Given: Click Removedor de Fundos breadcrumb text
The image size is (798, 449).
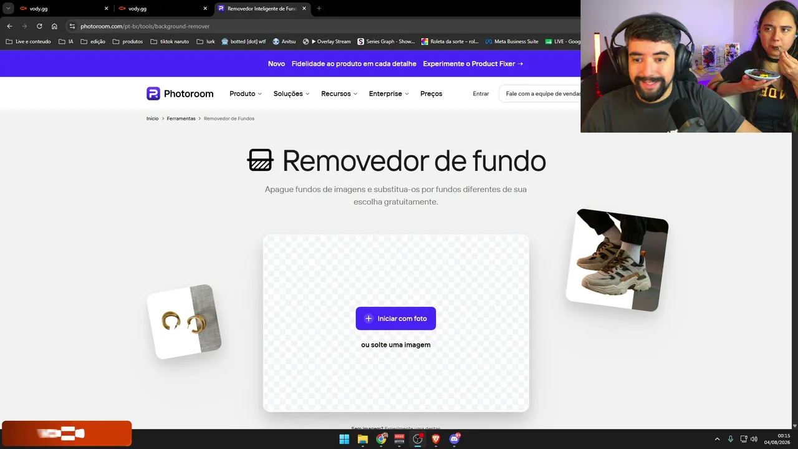Looking at the screenshot, I should point(229,118).
